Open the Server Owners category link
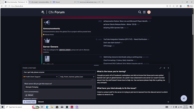 click(x=51, y=47)
